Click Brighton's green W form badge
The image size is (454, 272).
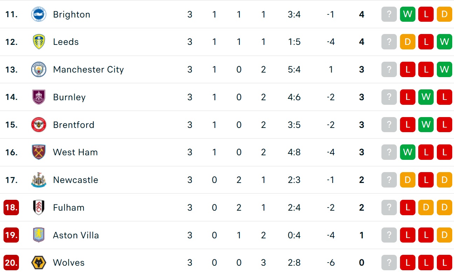point(408,14)
